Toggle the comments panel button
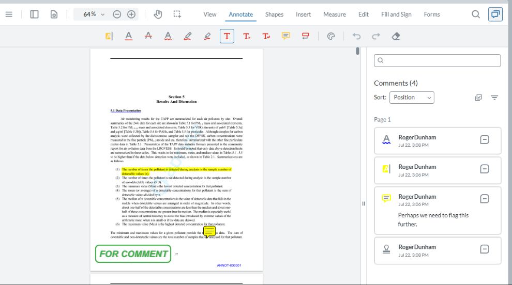Image resolution: width=512 pixels, height=285 pixels. pyautogui.click(x=495, y=14)
